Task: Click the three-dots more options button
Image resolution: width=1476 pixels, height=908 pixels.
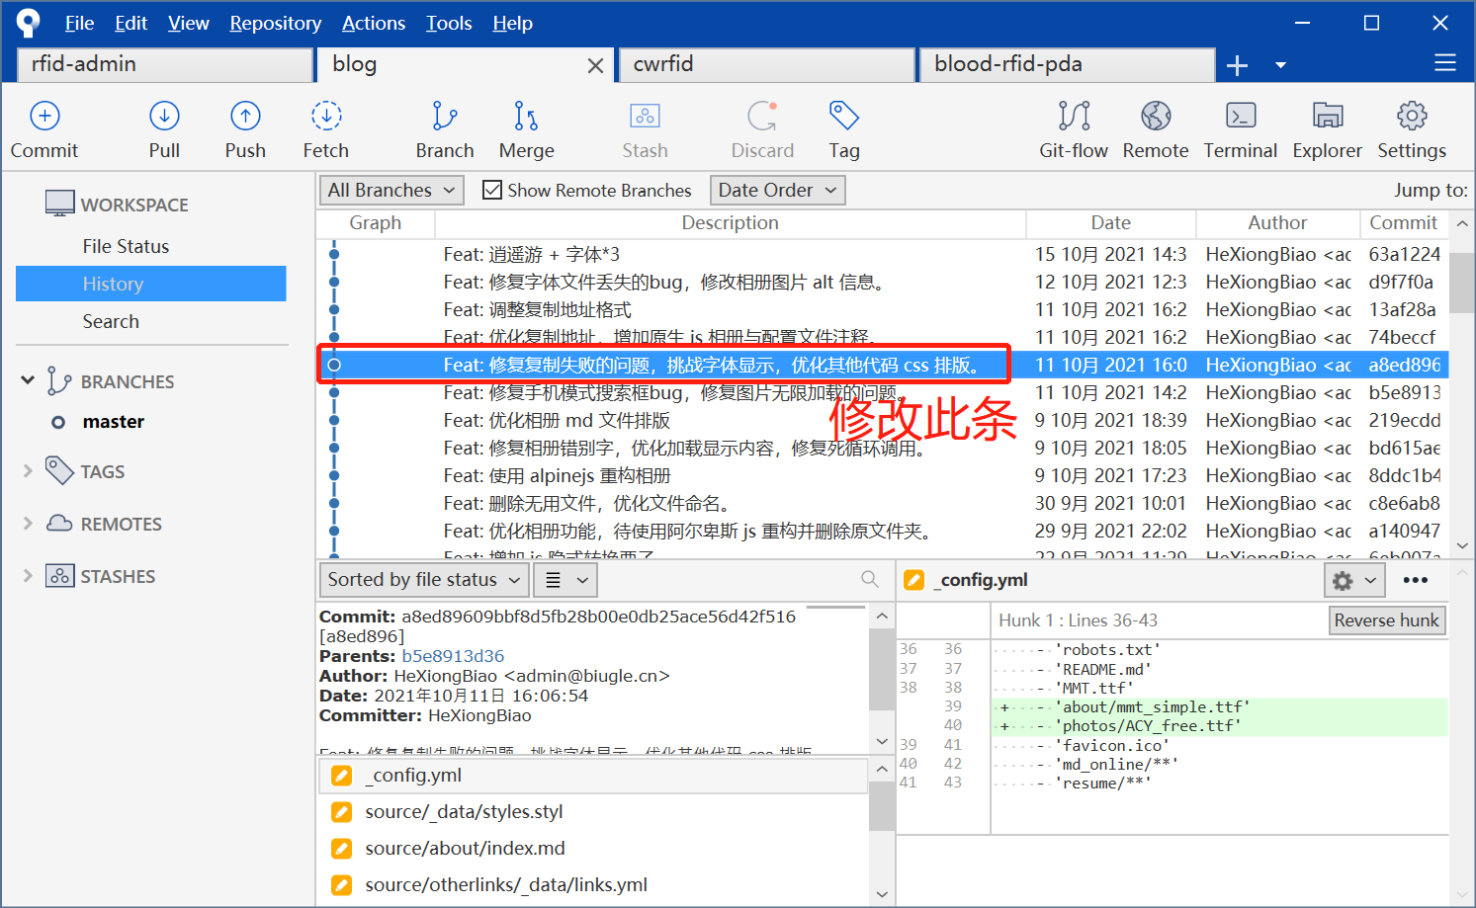Action: 1416,580
